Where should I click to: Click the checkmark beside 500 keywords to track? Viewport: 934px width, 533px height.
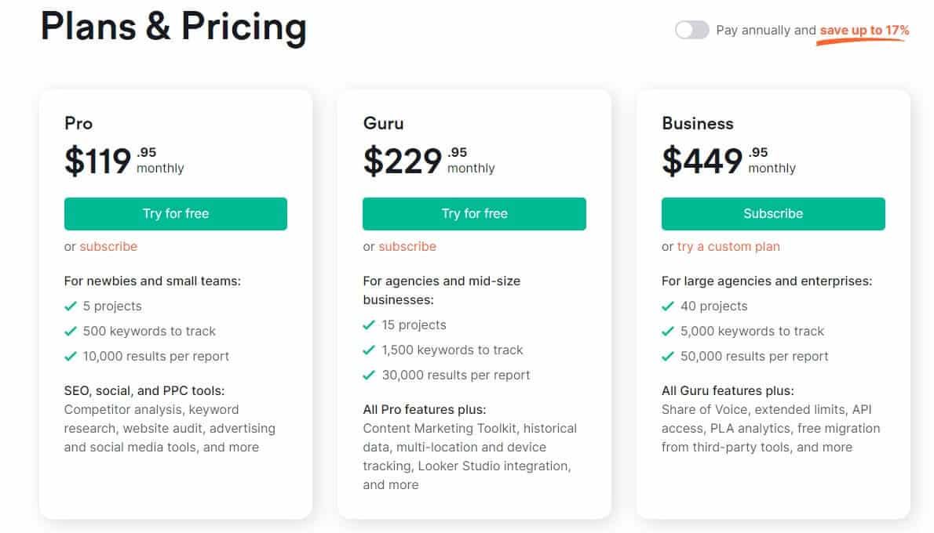click(70, 331)
